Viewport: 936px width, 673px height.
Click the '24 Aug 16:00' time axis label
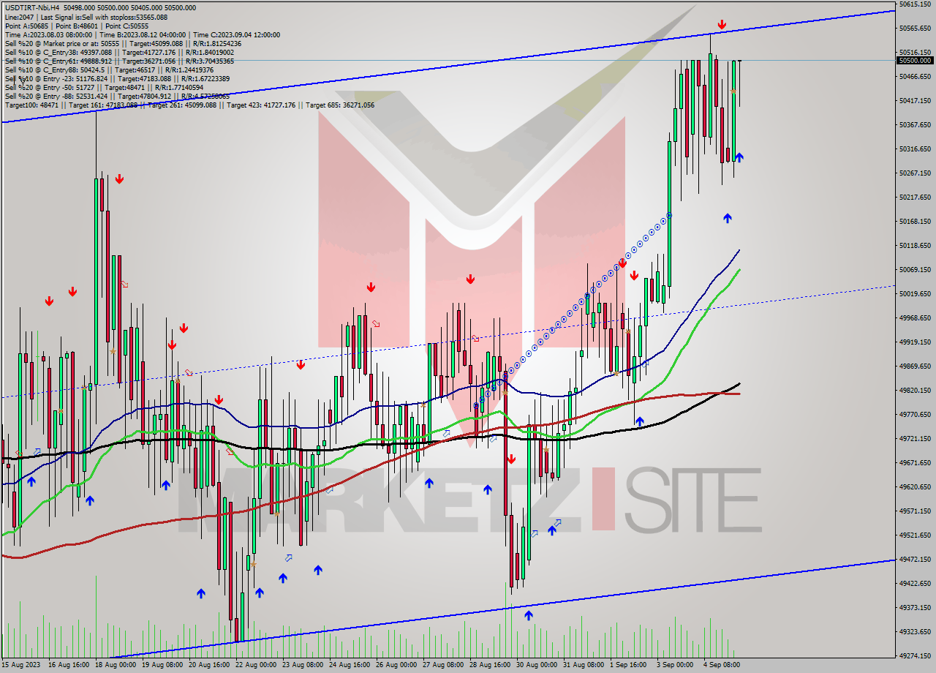(x=349, y=665)
